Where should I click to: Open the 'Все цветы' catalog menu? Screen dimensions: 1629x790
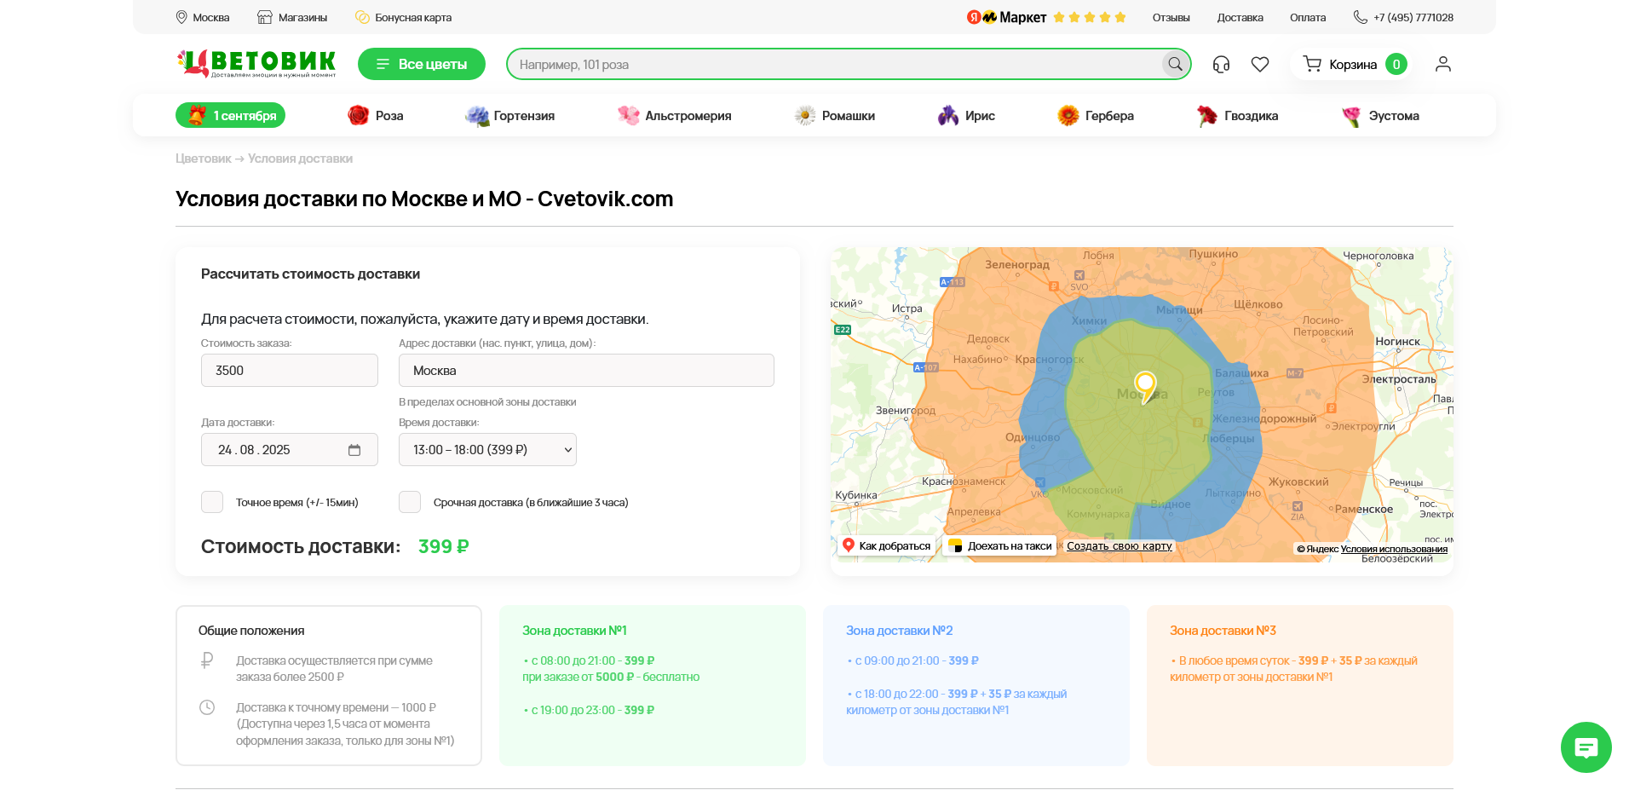click(422, 64)
